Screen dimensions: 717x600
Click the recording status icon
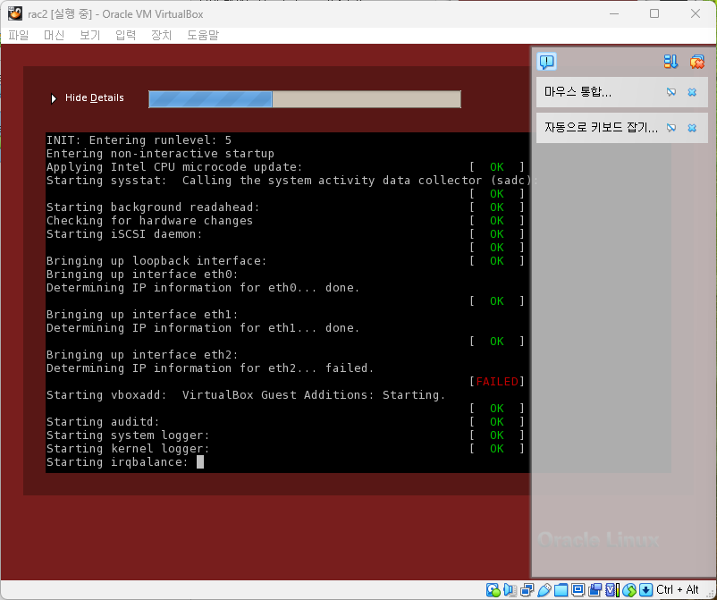[x=595, y=590]
